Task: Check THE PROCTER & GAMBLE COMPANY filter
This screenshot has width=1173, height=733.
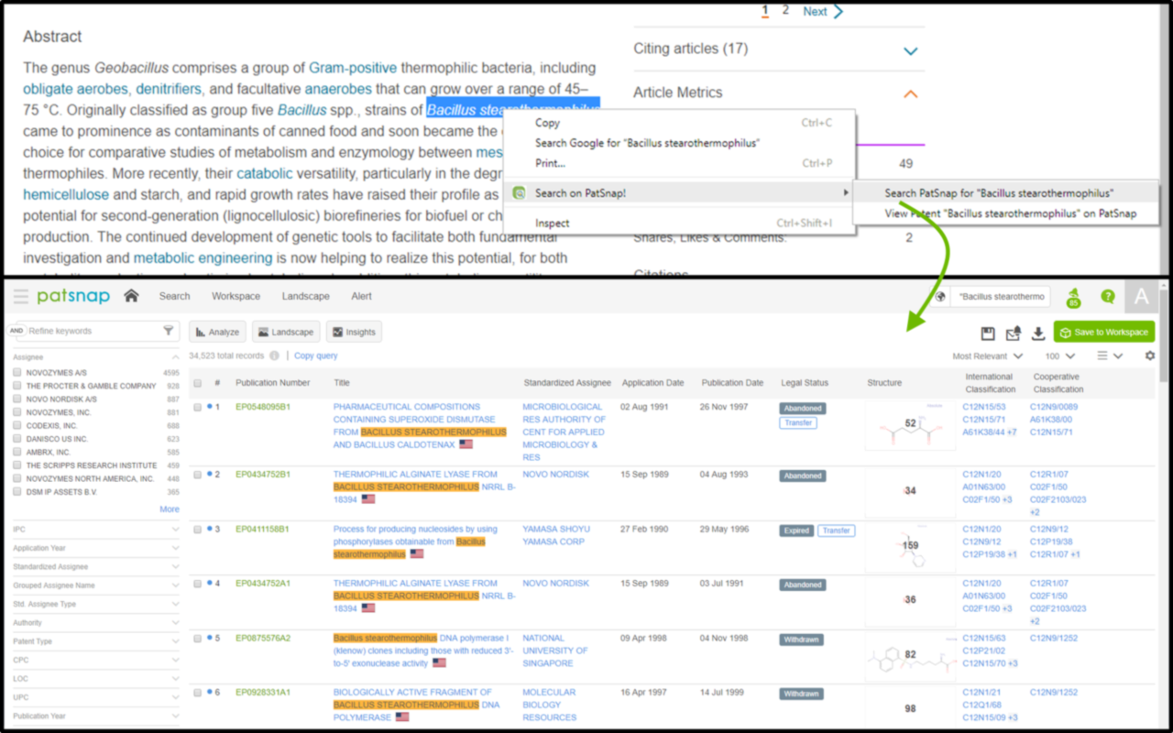Action: pyautogui.click(x=17, y=387)
